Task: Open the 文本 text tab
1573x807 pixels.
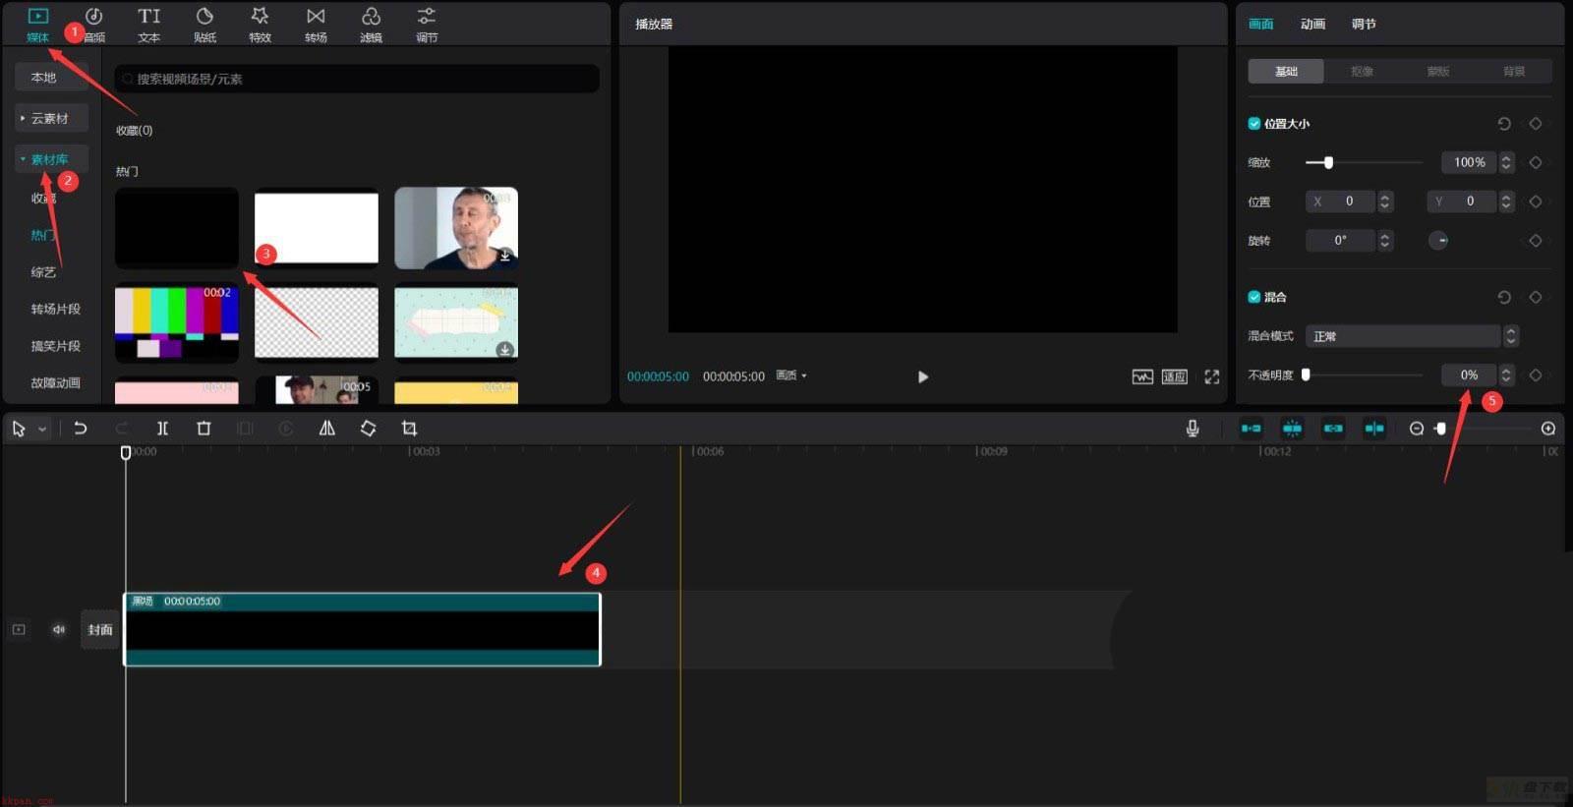Action: point(148,25)
